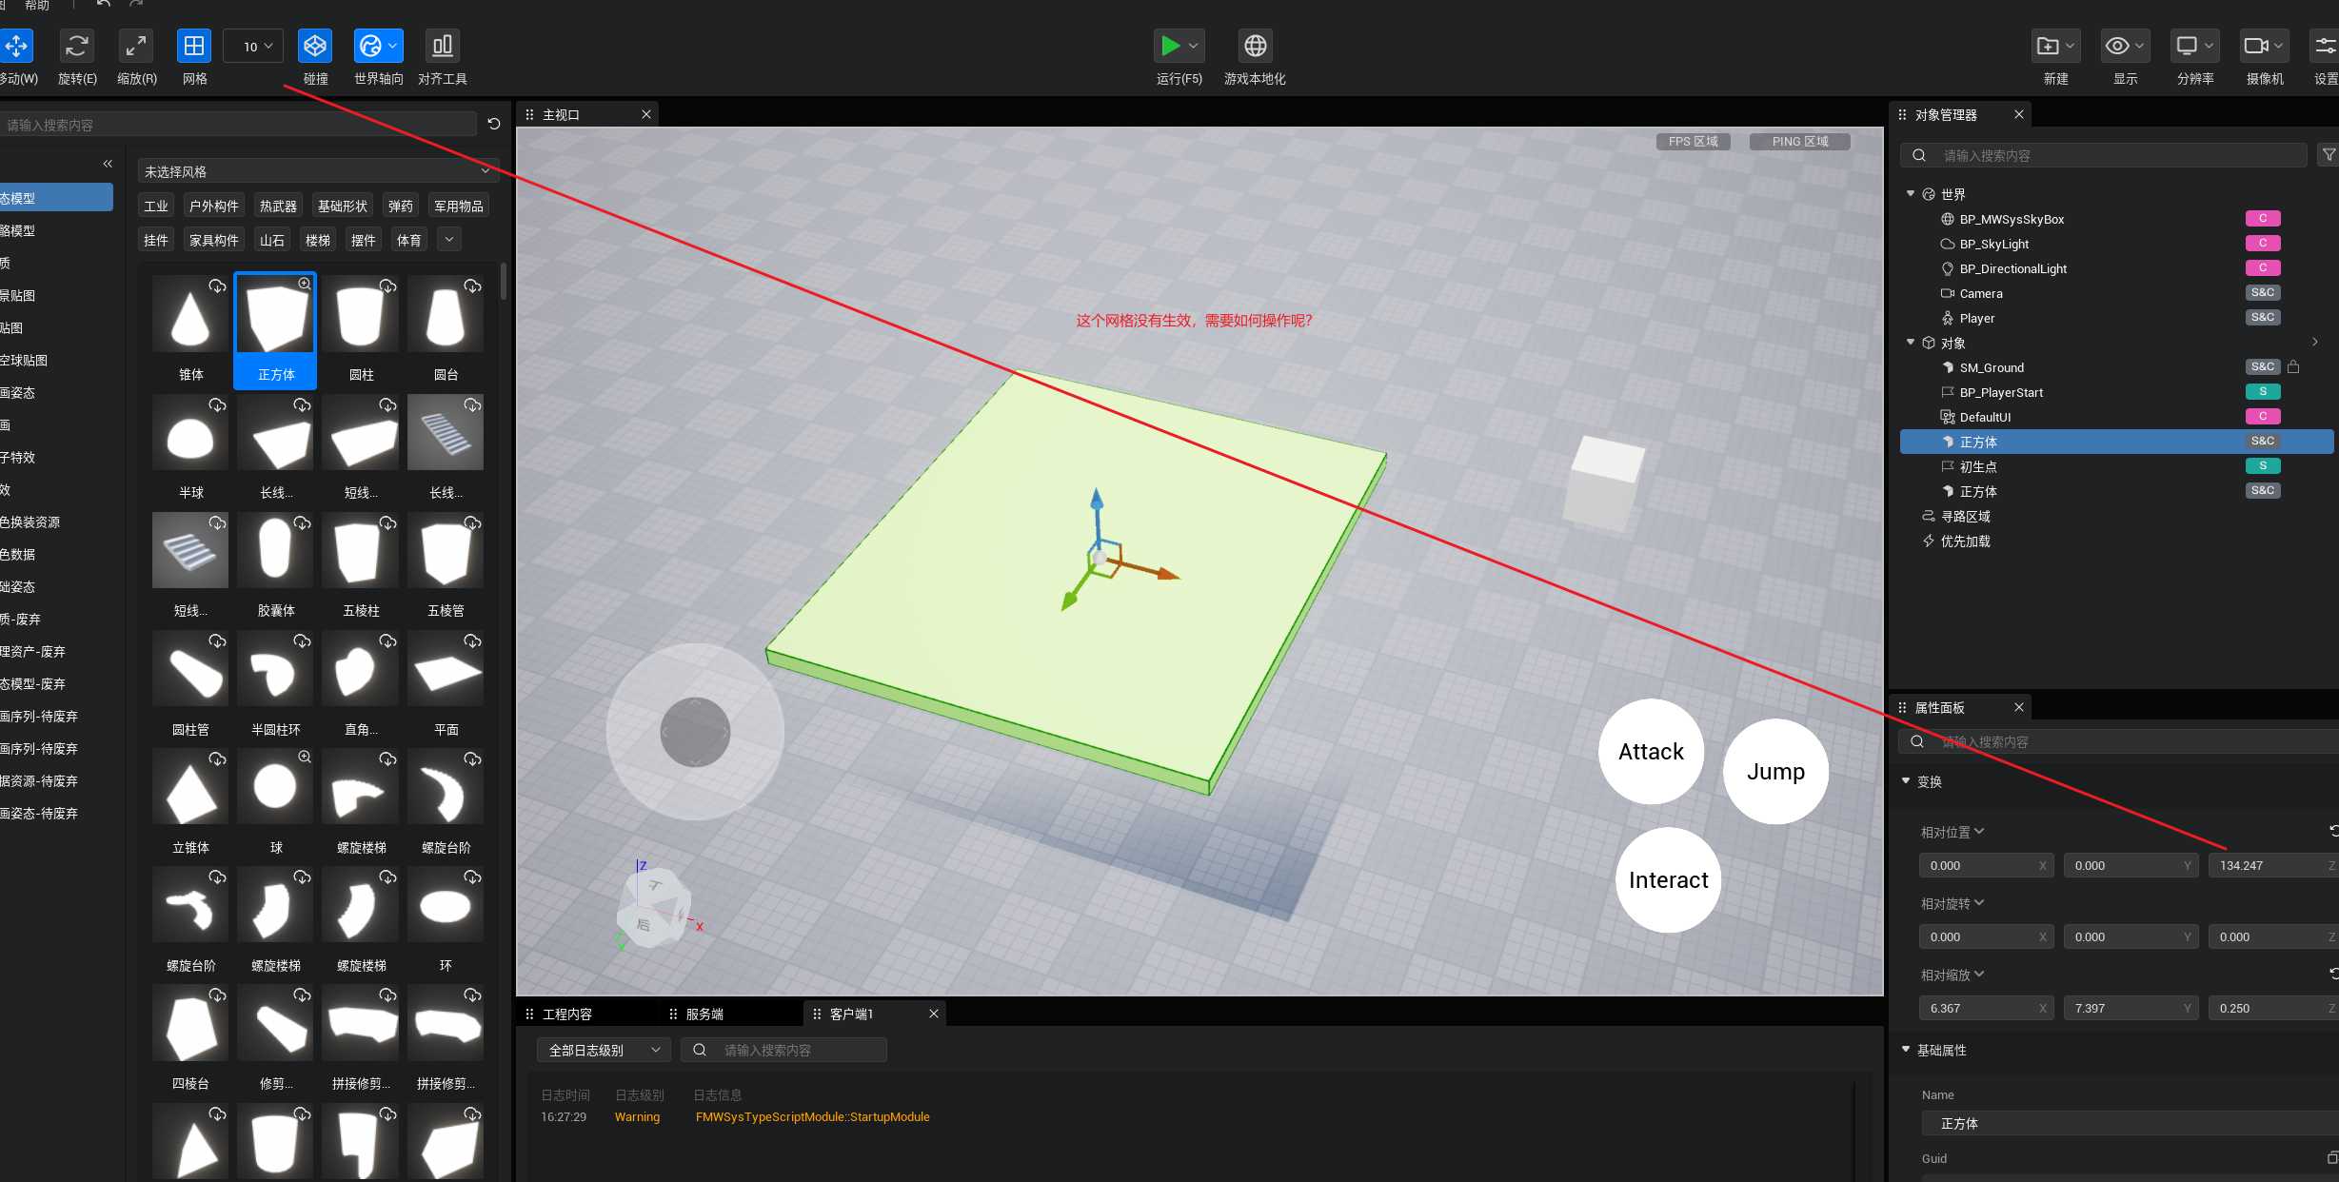The width and height of the screenshot is (2339, 1182).
Task: Open the alignment tool
Action: tap(442, 46)
